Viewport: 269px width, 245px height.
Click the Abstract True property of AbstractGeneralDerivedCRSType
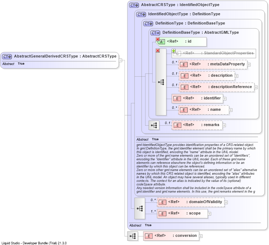pyautogui.click(x=13, y=64)
